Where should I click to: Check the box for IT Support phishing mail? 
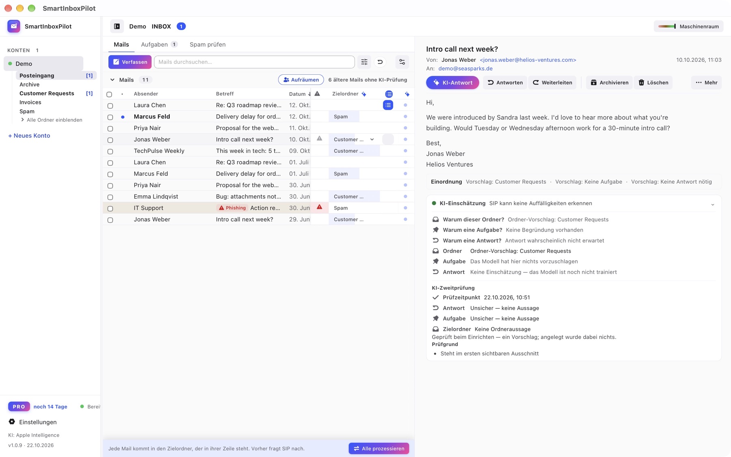tap(110, 208)
